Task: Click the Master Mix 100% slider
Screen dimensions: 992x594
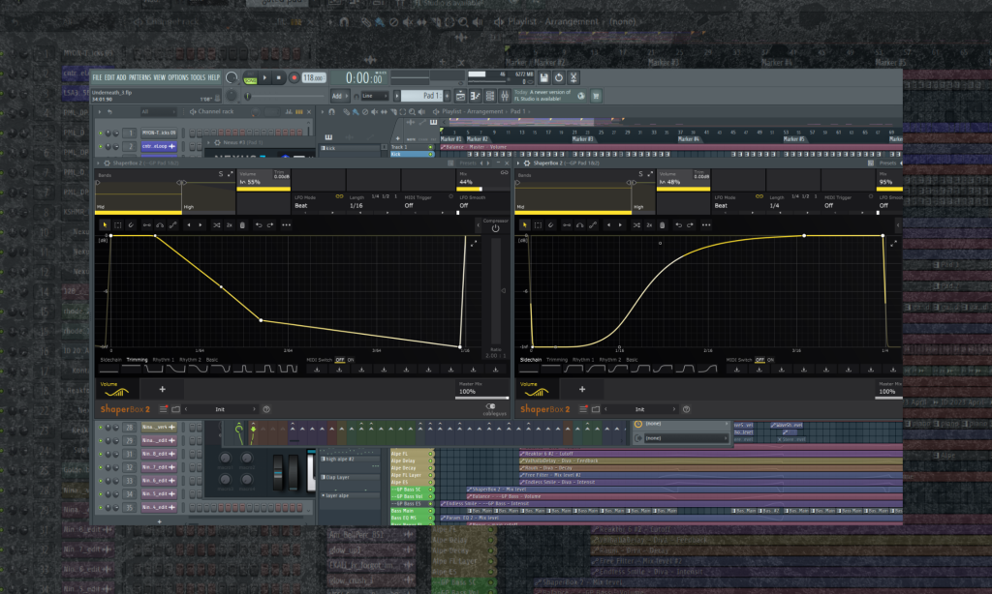Action: (481, 398)
